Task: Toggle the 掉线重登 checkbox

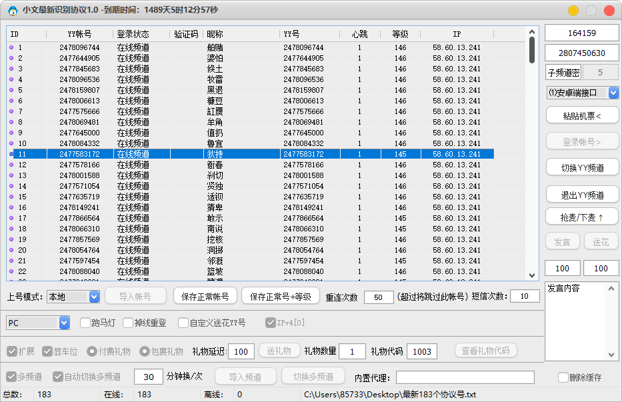Action: [128, 323]
